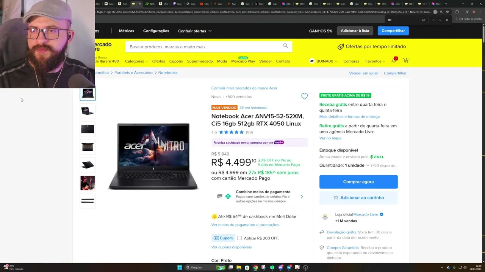Select first product thumbnail image
The height and width of the screenshot is (272, 485).
tap(88, 93)
